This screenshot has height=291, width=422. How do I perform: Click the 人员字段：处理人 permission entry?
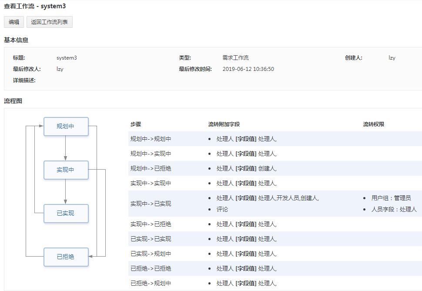394,209
